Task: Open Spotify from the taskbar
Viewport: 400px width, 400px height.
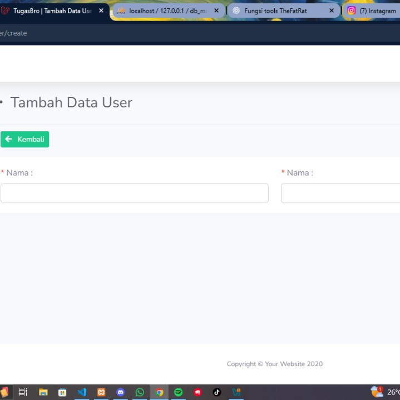Action: pyautogui.click(x=178, y=392)
